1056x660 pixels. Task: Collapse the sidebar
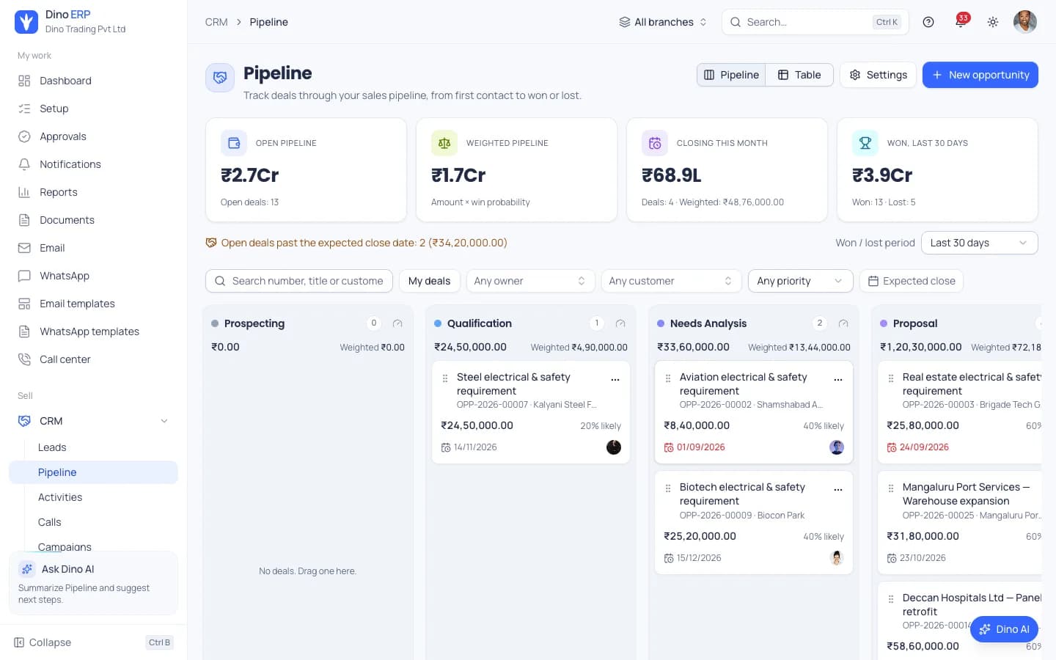(x=93, y=642)
